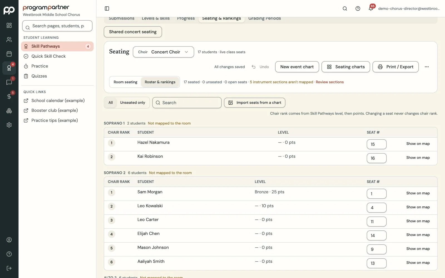Click the top bar search icon
The height and width of the screenshot is (278, 445).
tap(345, 9)
